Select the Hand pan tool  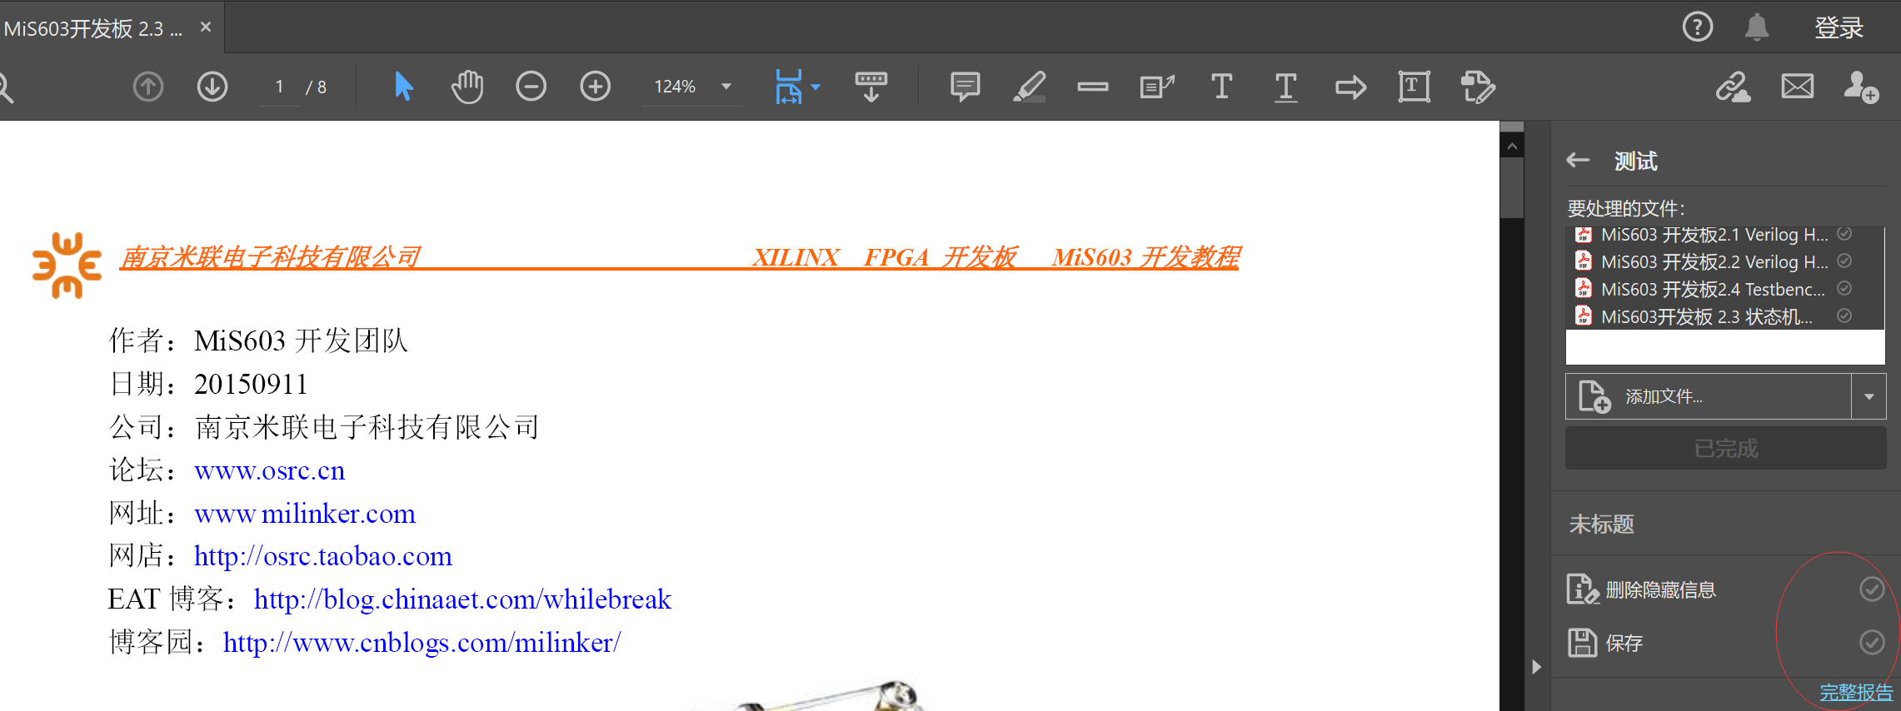coord(467,87)
